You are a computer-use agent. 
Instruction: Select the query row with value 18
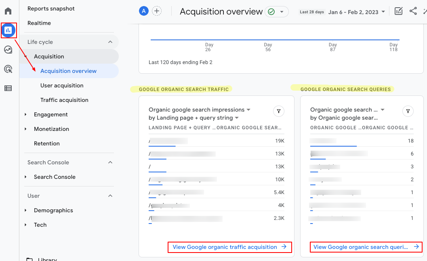pyautogui.click(x=362, y=141)
